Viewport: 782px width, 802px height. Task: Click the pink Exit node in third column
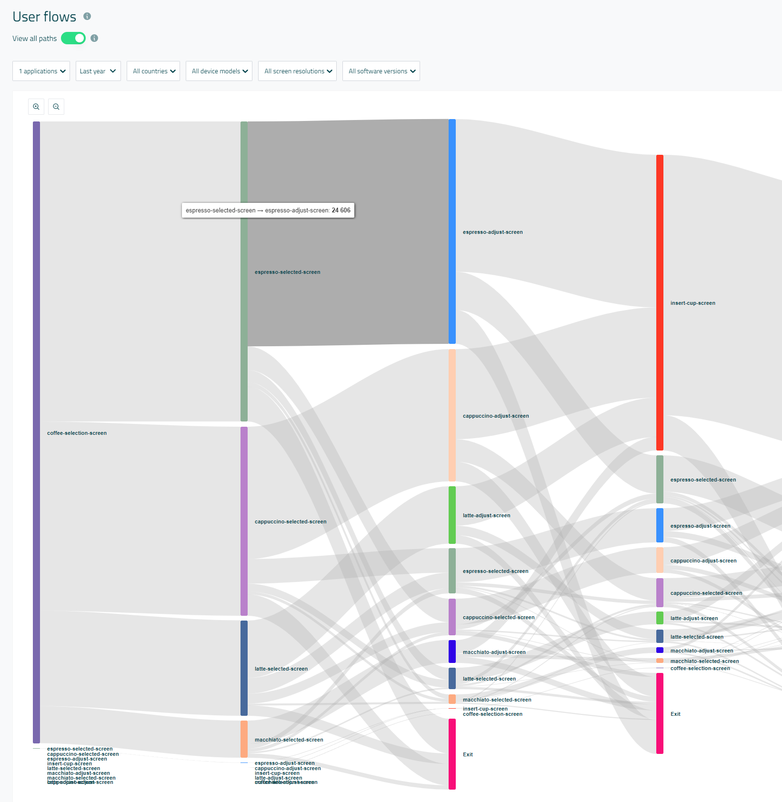click(452, 754)
